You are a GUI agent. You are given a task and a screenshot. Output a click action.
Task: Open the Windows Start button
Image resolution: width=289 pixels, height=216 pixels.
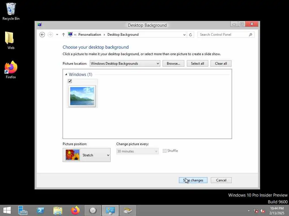click(7, 210)
